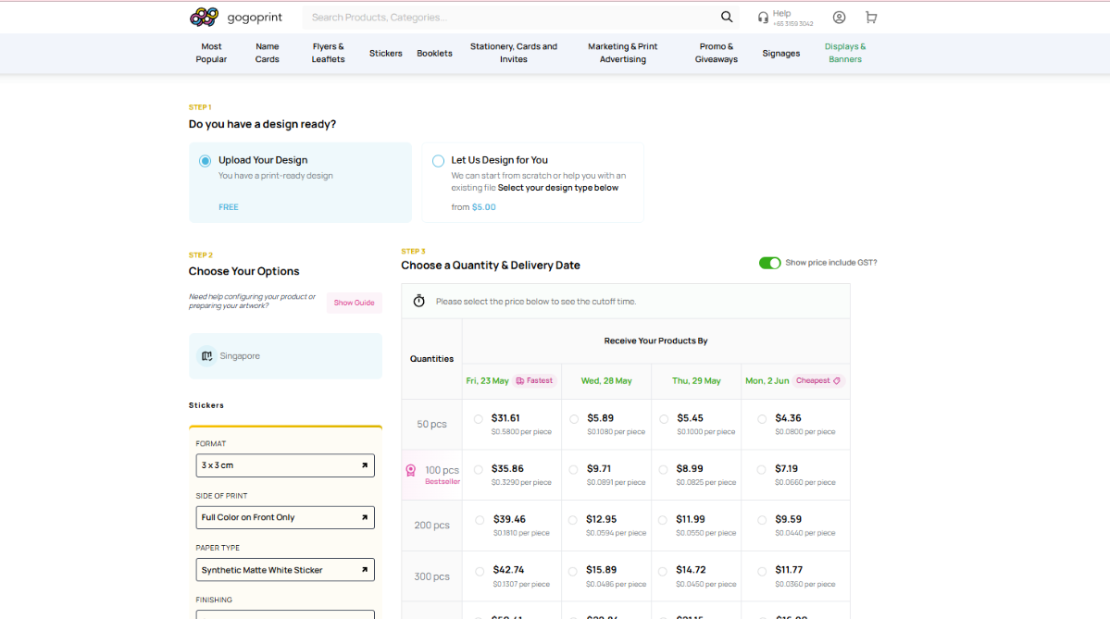Open Promo & Giveaways menu
The height and width of the screenshot is (619, 1110).
click(x=717, y=53)
